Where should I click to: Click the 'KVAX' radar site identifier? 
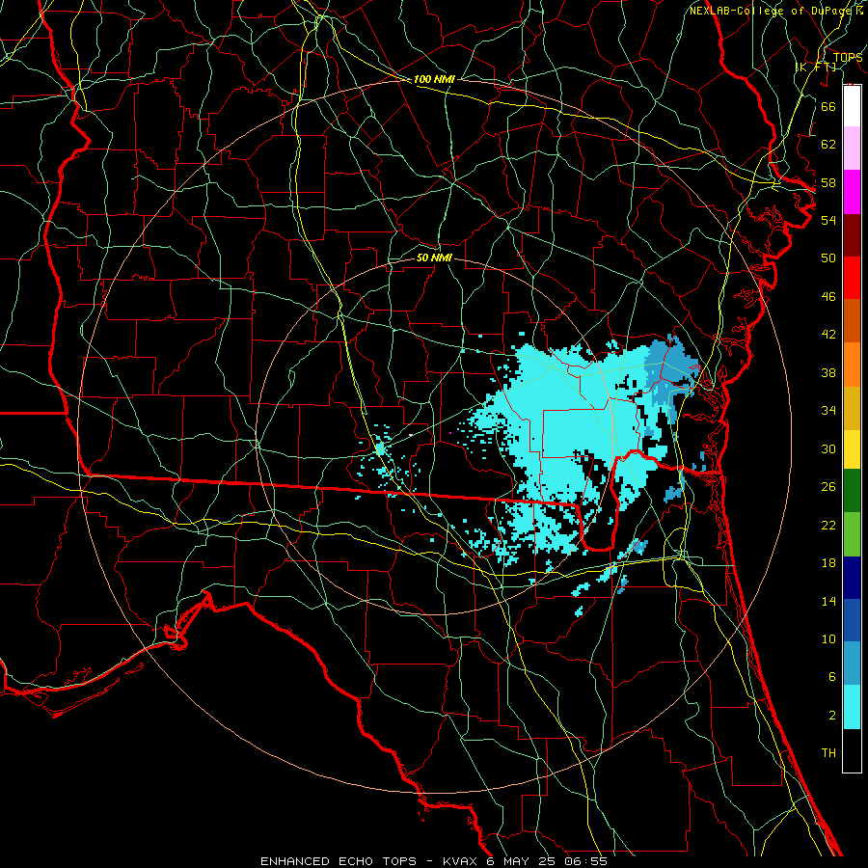pos(461,861)
